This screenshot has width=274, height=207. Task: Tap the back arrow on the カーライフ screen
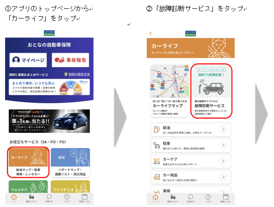point(150,33)
